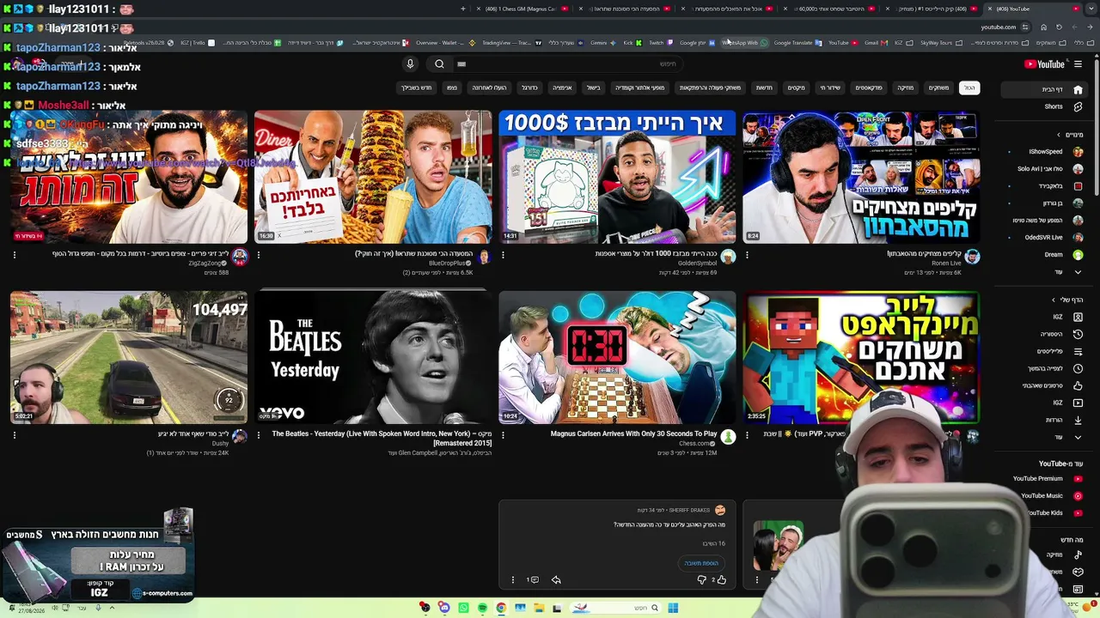This screenshot has height=618, width=1100.
Task: Open Magnus Carlsen chess video thumbnail
Action: pos(617,357)
